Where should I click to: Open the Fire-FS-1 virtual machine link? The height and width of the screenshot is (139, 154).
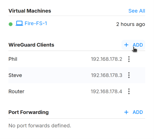pos(36,23)
